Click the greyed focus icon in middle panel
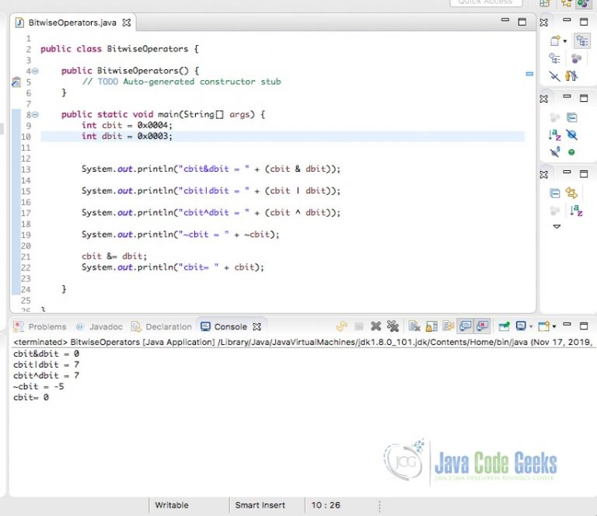Image resolution: width=597 pixels, height=516 pixels. tap(555, 117)
